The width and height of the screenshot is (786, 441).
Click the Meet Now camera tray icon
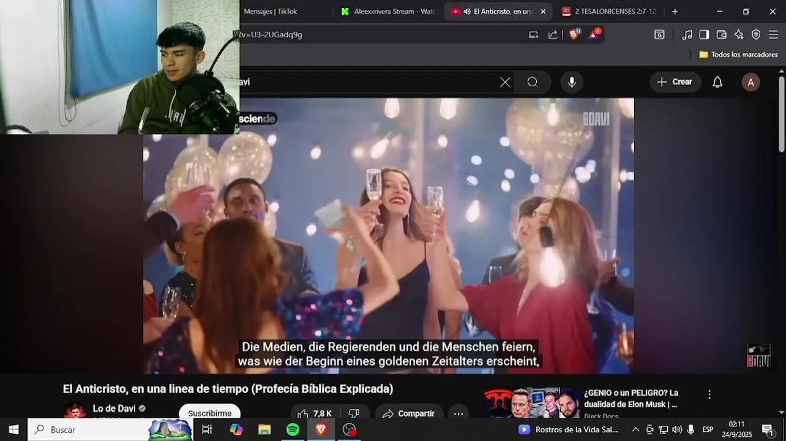coord(649,429)
